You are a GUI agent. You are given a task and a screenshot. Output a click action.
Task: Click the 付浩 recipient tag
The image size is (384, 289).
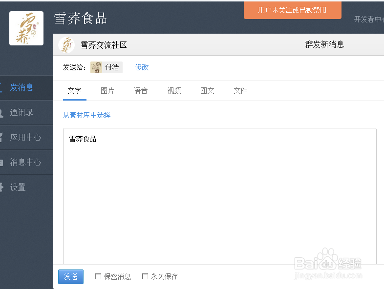coord(107,67)
